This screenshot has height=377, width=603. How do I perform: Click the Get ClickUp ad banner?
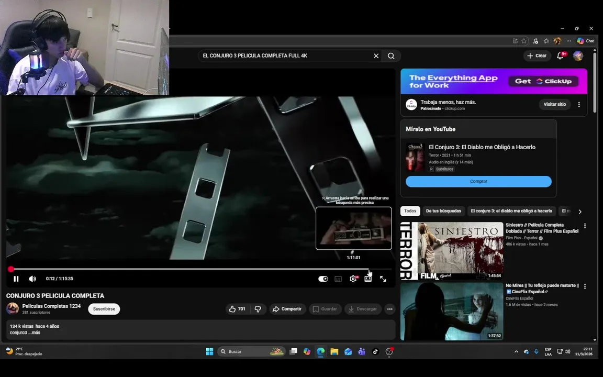(543, 81)
